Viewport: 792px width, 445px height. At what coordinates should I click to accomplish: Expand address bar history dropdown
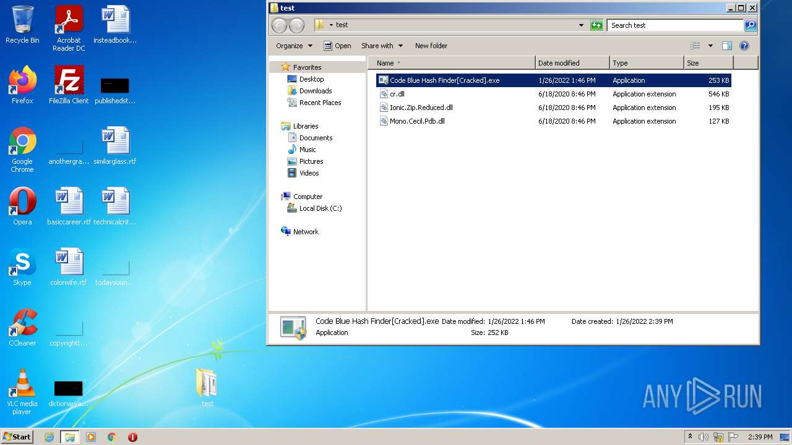coord(581,25)
